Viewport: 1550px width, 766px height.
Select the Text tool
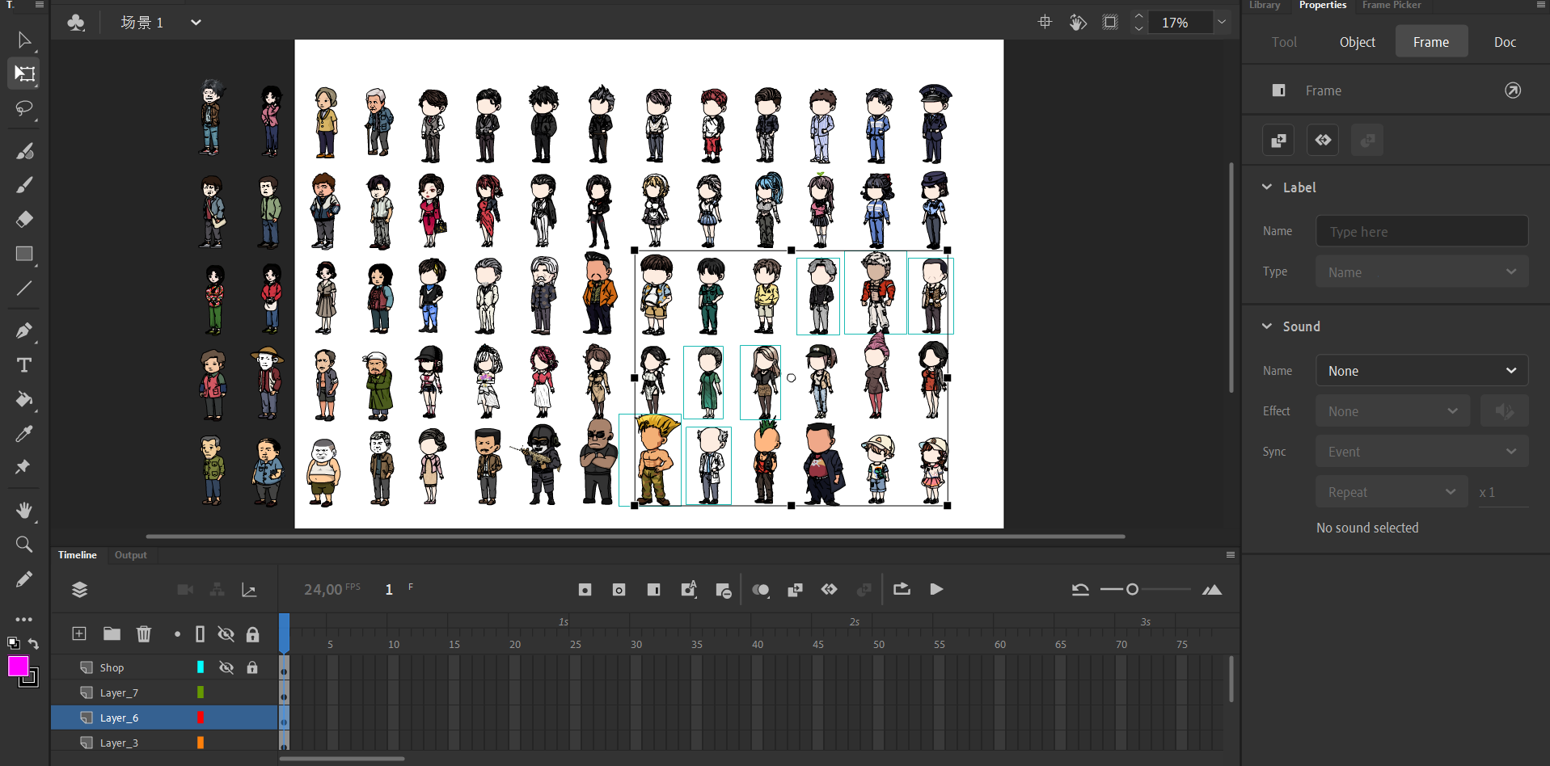pyautogui.click(x=24, y=365)
